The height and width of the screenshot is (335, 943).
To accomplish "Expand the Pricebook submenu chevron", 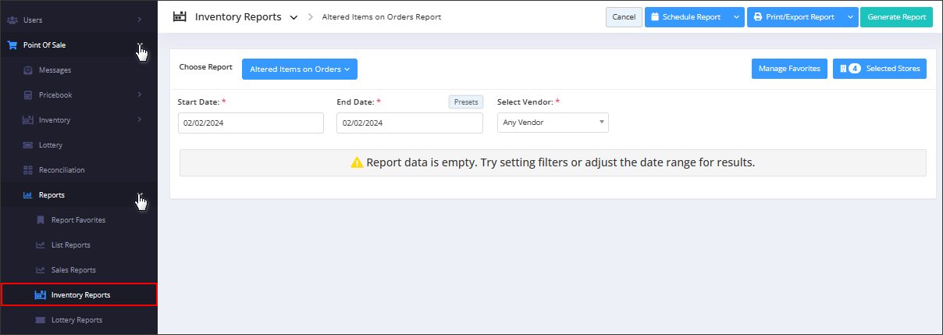I will pyautogui.click(x=139, y=95).
